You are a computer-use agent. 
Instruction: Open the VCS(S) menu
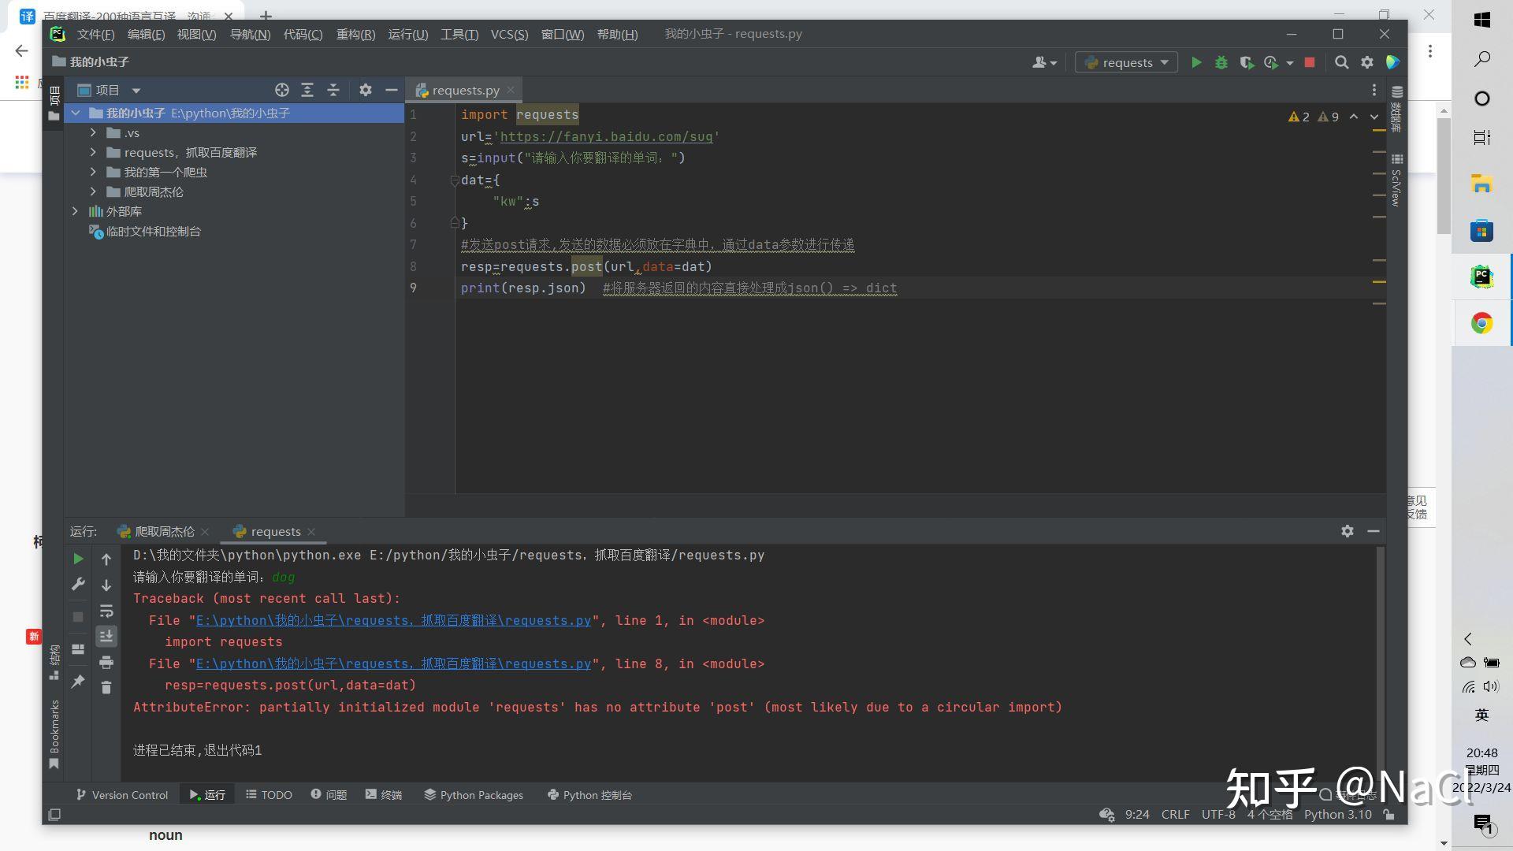(509, 34)
